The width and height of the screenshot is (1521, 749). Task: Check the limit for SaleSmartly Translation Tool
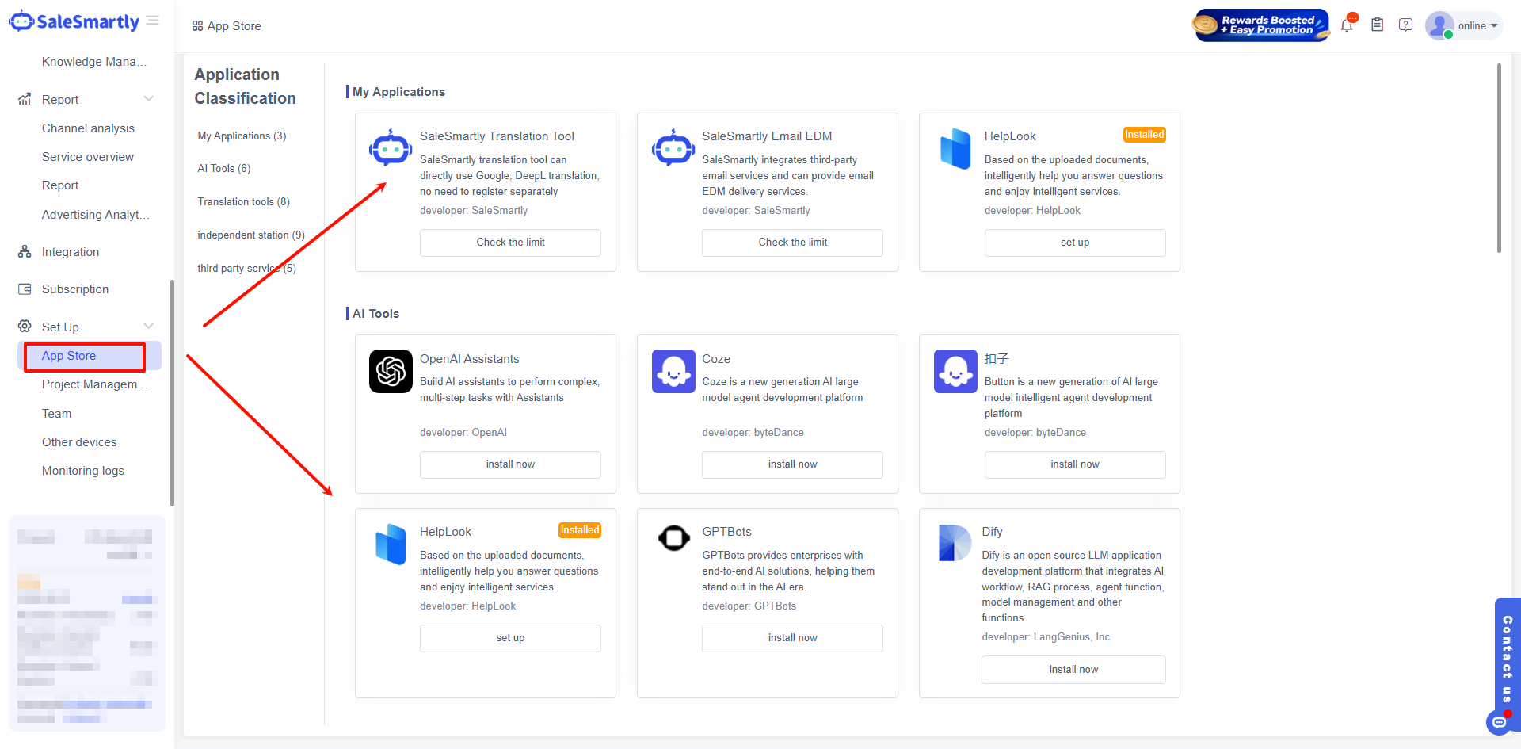(510, 243)
